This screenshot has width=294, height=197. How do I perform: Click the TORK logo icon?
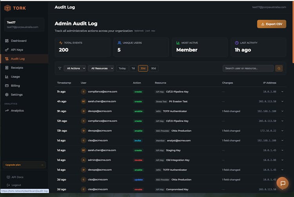[7, 8]
